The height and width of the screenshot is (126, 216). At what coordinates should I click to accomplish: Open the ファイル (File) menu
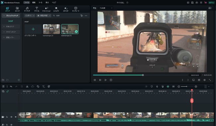click(x=27, y=2)
